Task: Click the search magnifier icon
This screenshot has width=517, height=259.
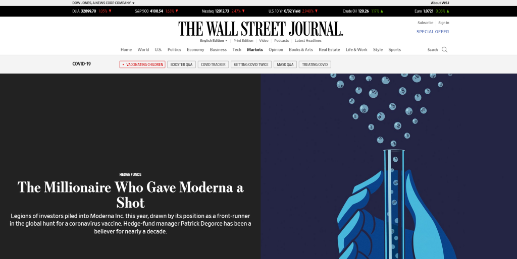Action: pyautogui.click(x=444, y=50)
